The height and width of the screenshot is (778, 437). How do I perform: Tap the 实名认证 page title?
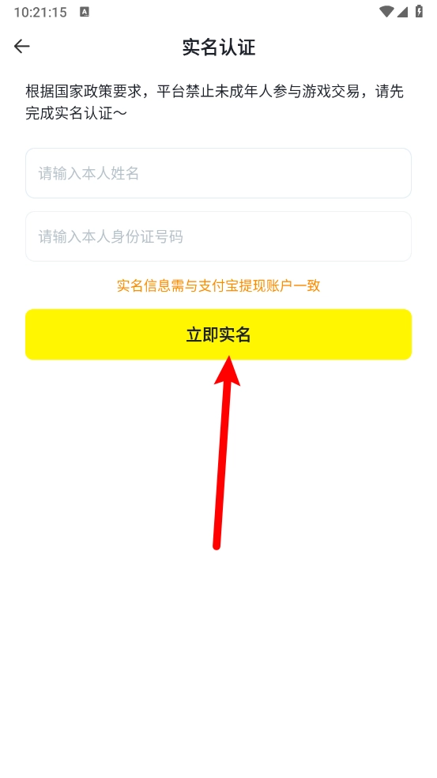tap(219, 47)
